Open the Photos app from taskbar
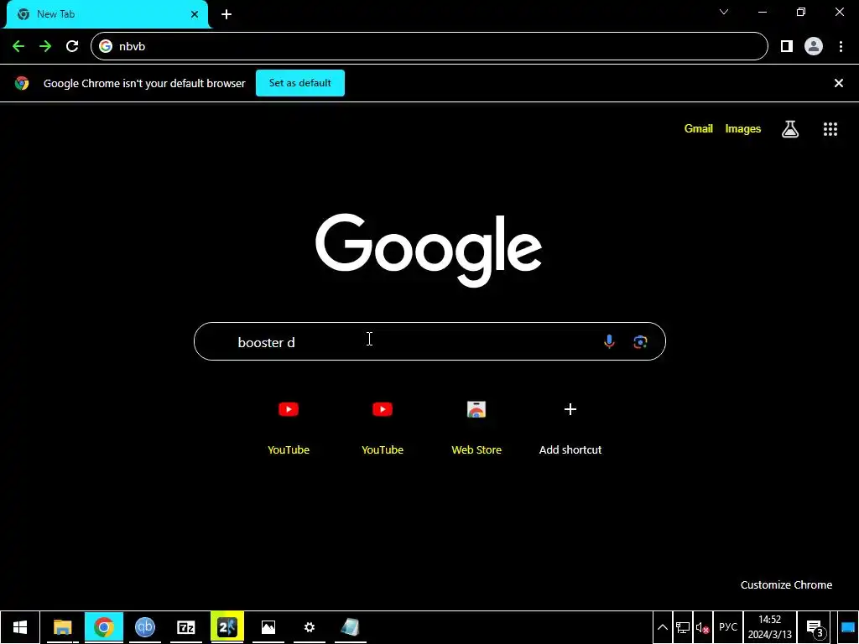The height and width of the screenshot is (644, 859). click(268, 627)
